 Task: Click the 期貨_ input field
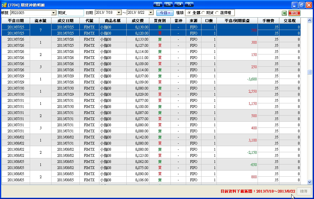pyautogui.click(x=71, y=13)
